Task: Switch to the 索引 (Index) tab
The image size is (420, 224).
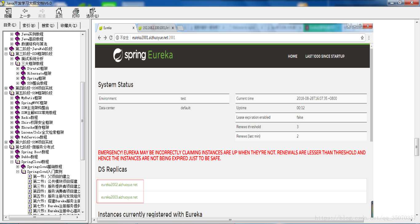Action: coord(29,25)
